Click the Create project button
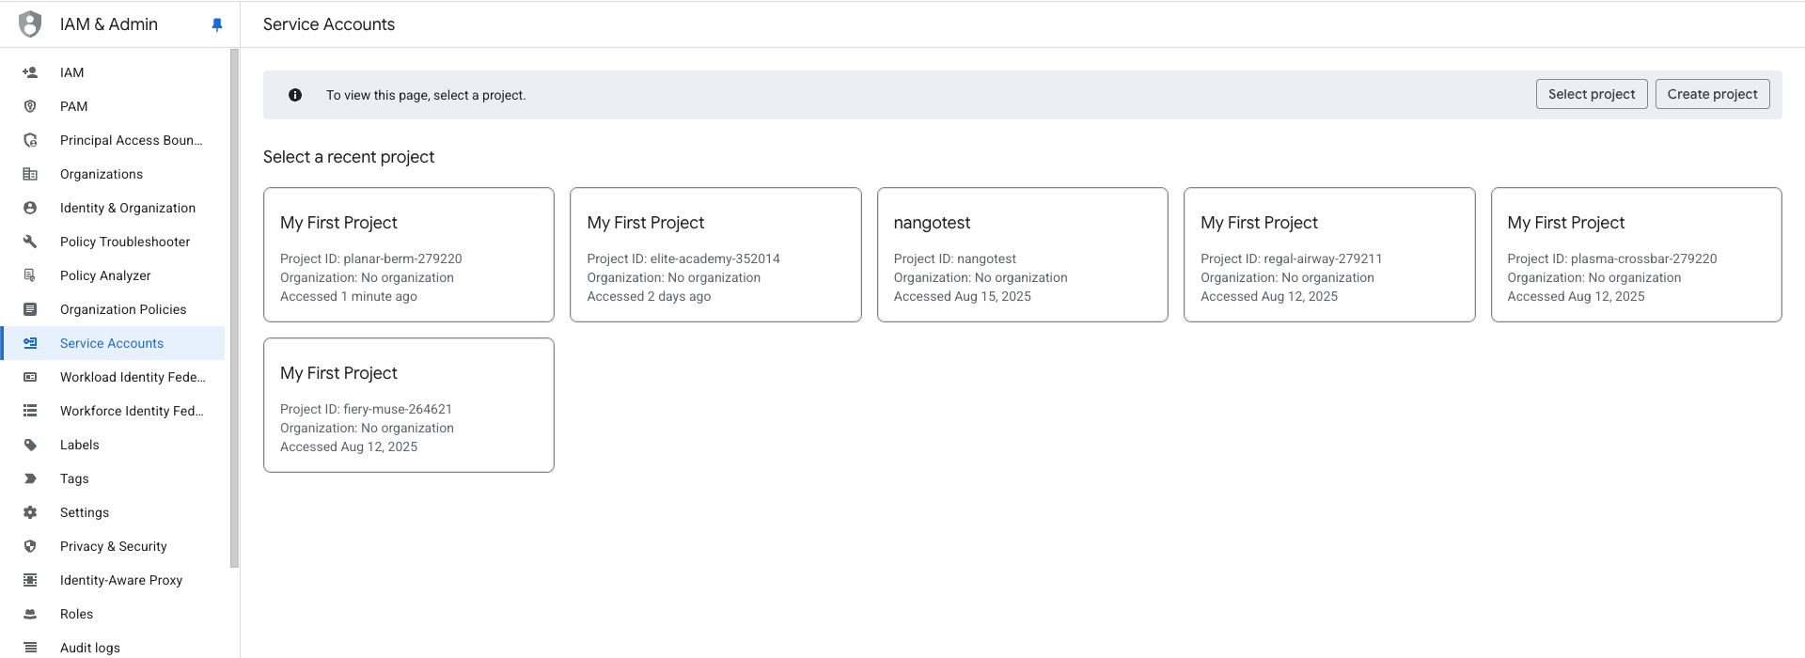Viewport: 1805px width, 658px height. (x=1712, y=94)
